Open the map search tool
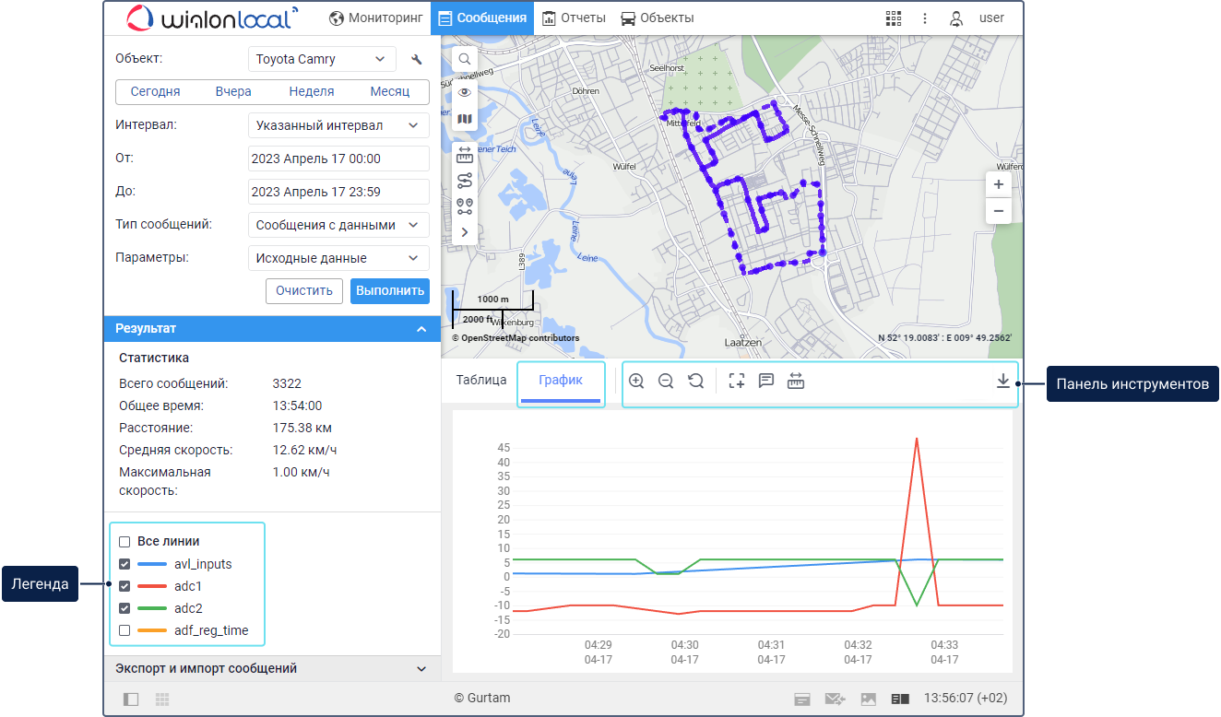This screenshot has width=1221, height=717. pos(465,59)
